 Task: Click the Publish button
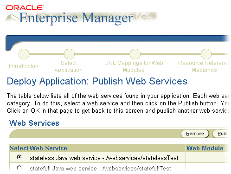tap(222, 134)
